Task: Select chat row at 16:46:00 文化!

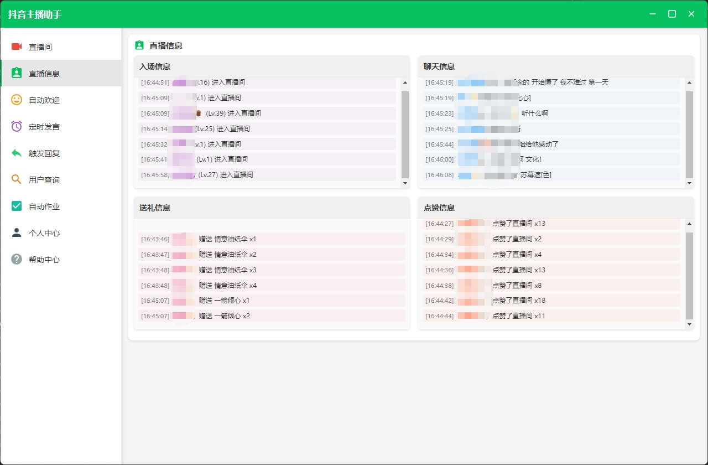Action: pos(551,159)
